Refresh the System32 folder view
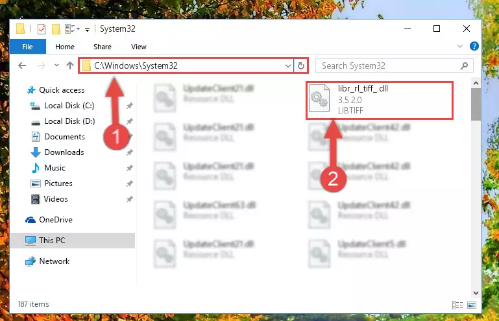 coord(300,66)
